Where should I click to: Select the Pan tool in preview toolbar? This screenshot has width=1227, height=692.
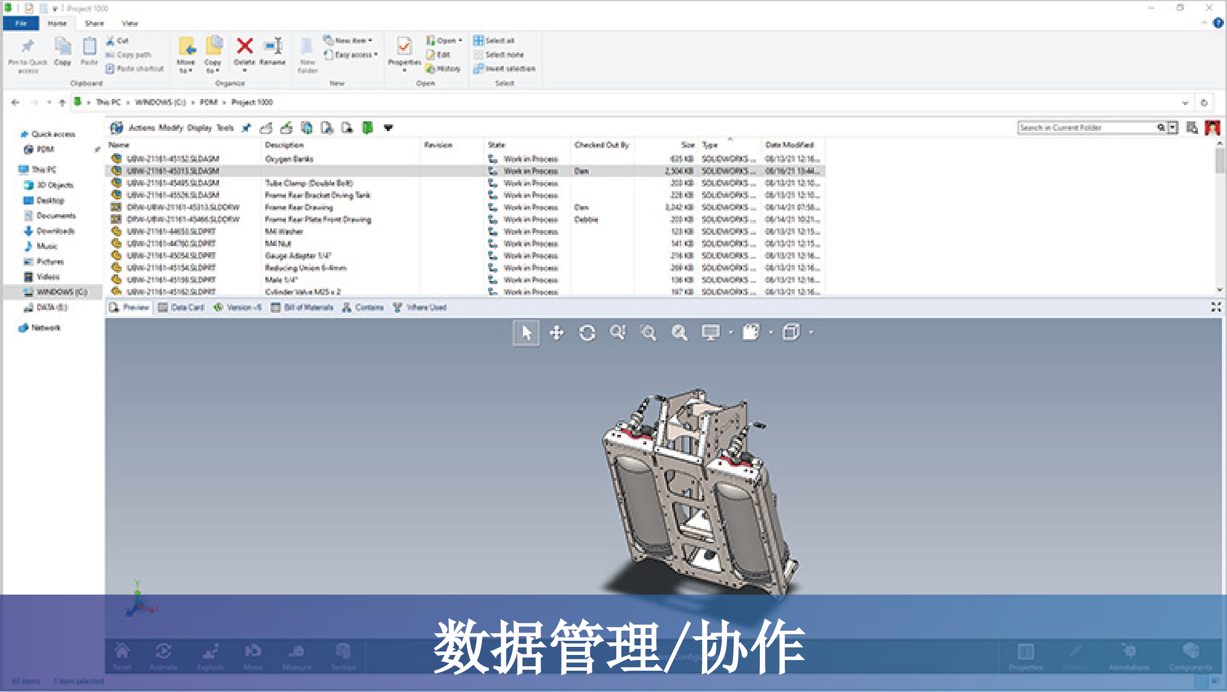pyautogui.click(x=556, y=333)
